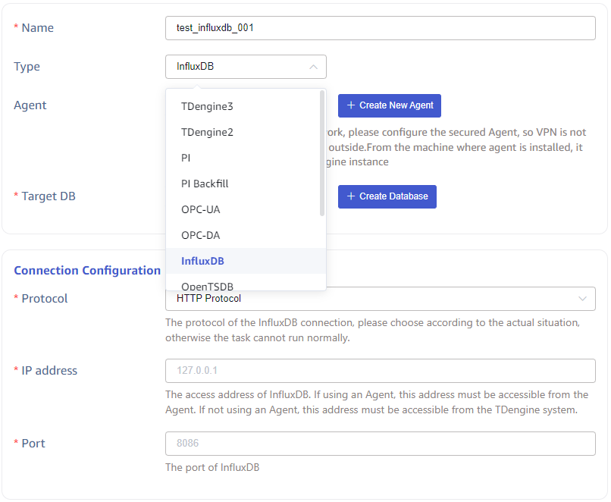
Task: Choose PI option in dropdown
Action: (186, 158)
